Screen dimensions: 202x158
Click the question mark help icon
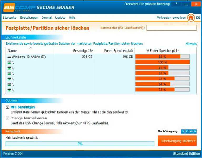[176, 4]
